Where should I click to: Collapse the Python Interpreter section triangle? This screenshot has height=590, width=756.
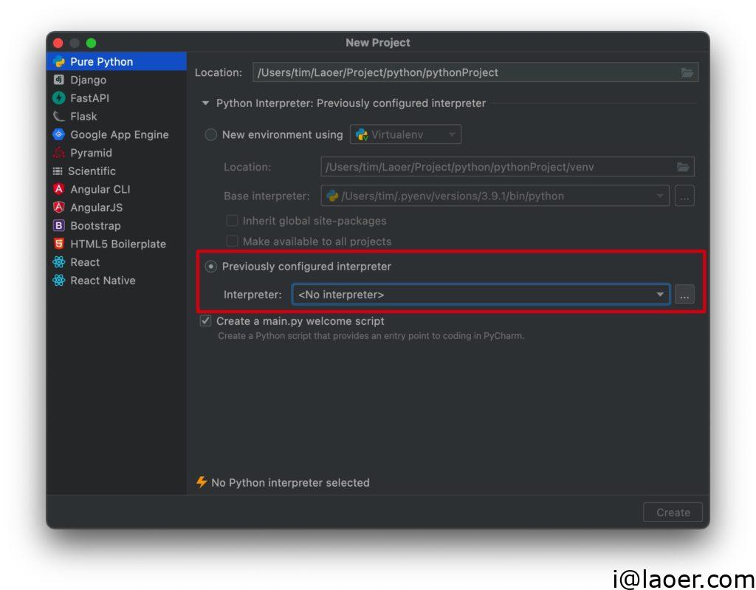pyautogui.click(x=205, y=103)
